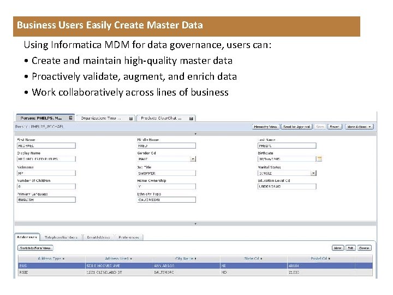Click Switch to Form View button
Viewport: 393px width, 295px height.
tap(35, 248)
